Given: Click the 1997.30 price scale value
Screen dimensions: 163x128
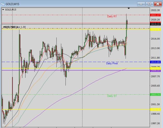Looking at the screenshot, I should (155, 123).
